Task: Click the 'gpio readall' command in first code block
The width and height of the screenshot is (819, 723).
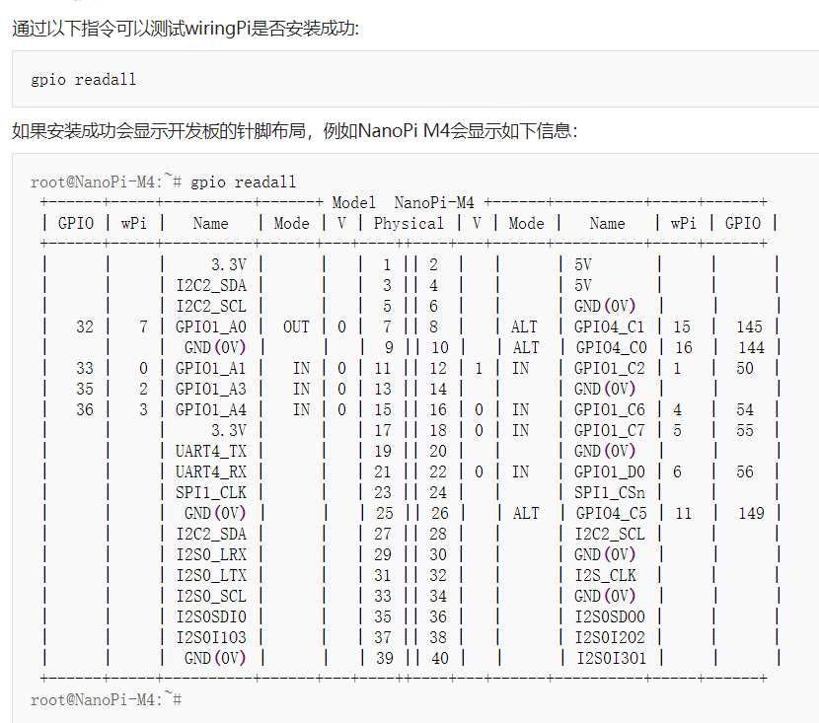Action: 83,80
